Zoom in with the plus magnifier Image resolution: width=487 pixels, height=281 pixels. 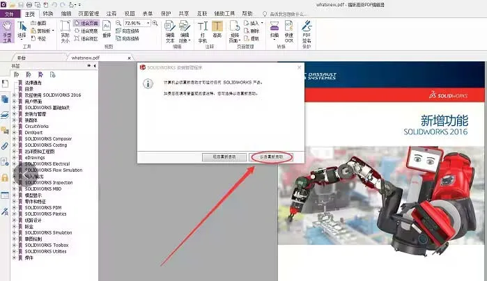pyautogui.click(x=155, y=23)
